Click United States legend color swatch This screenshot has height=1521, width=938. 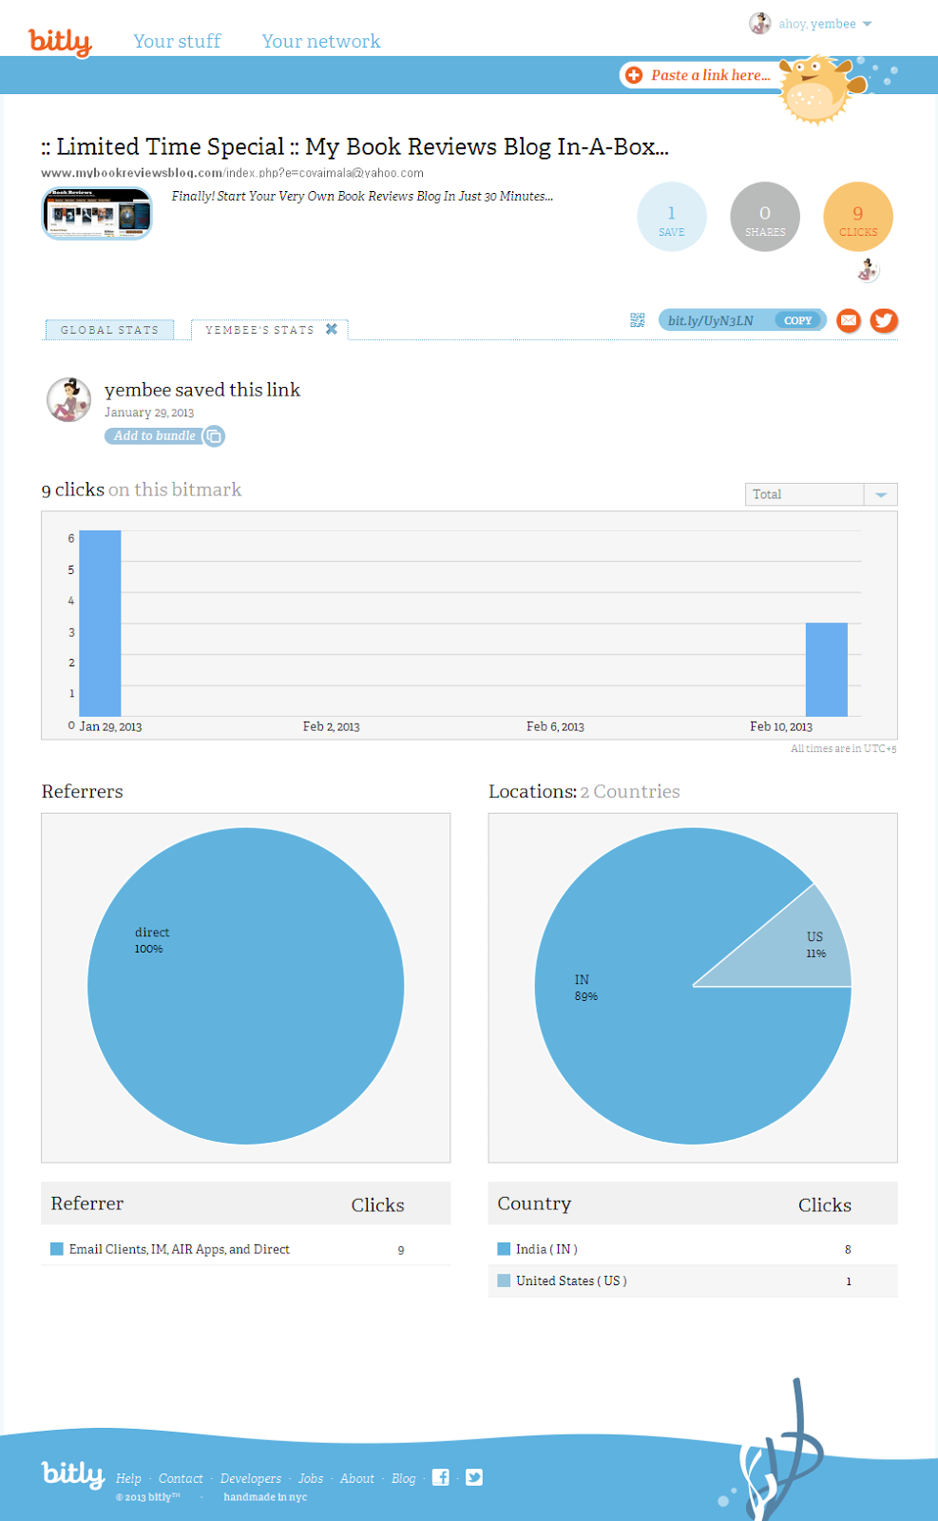[504, 1280]
